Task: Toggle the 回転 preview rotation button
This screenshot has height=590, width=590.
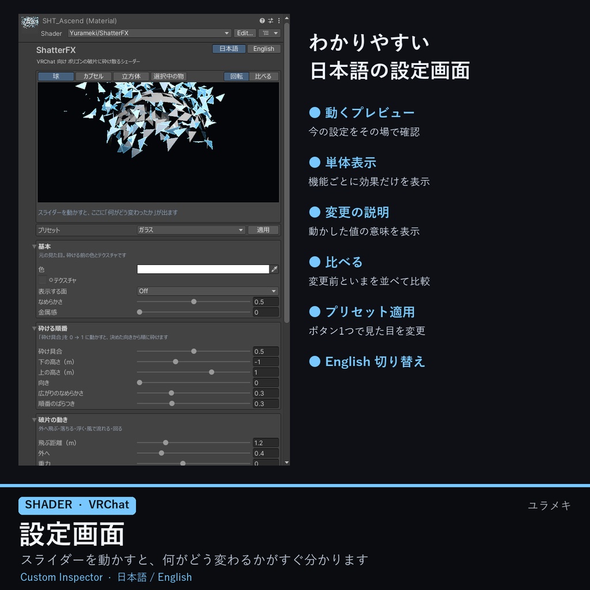Action: 236,77
